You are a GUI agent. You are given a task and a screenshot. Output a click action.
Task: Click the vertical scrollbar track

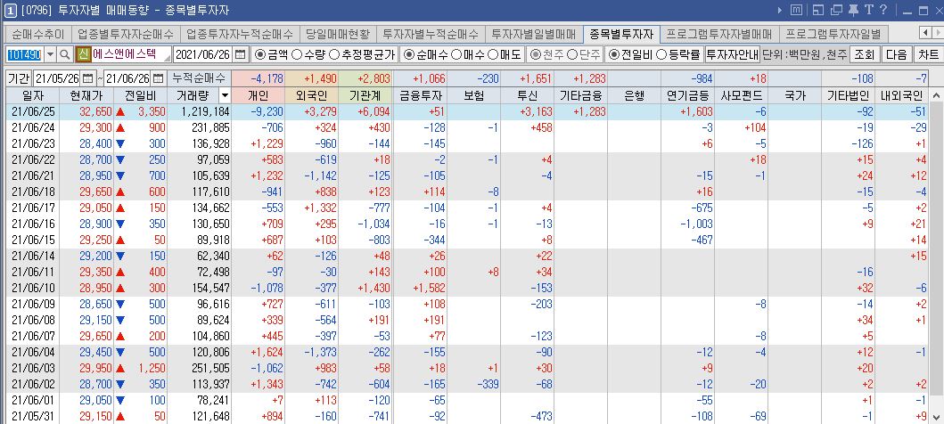[x=937, y=257]
